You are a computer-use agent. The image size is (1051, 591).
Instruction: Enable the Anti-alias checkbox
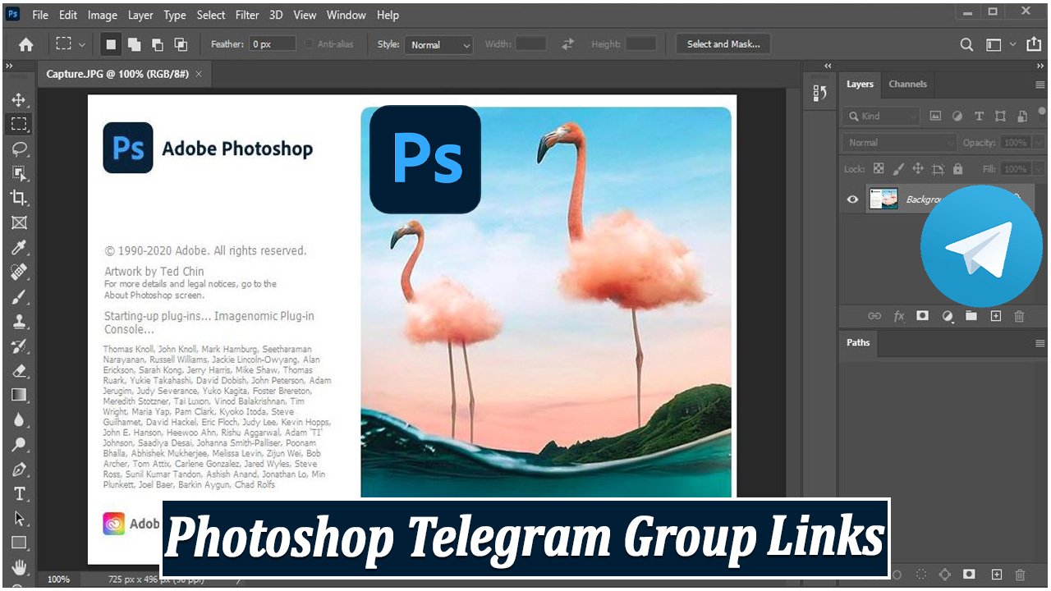[x=309, y=44]
